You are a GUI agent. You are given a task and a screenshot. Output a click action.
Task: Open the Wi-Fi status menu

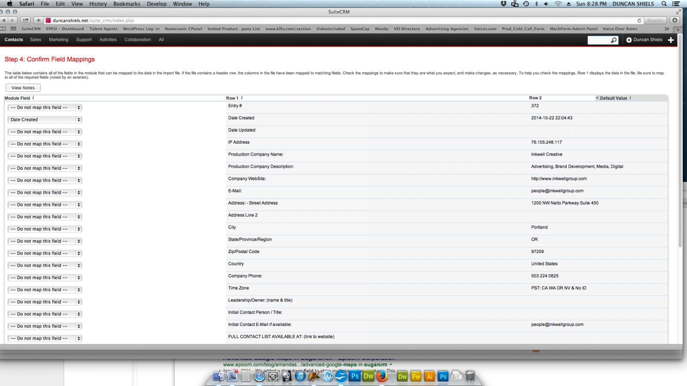(x=558, y=4)
